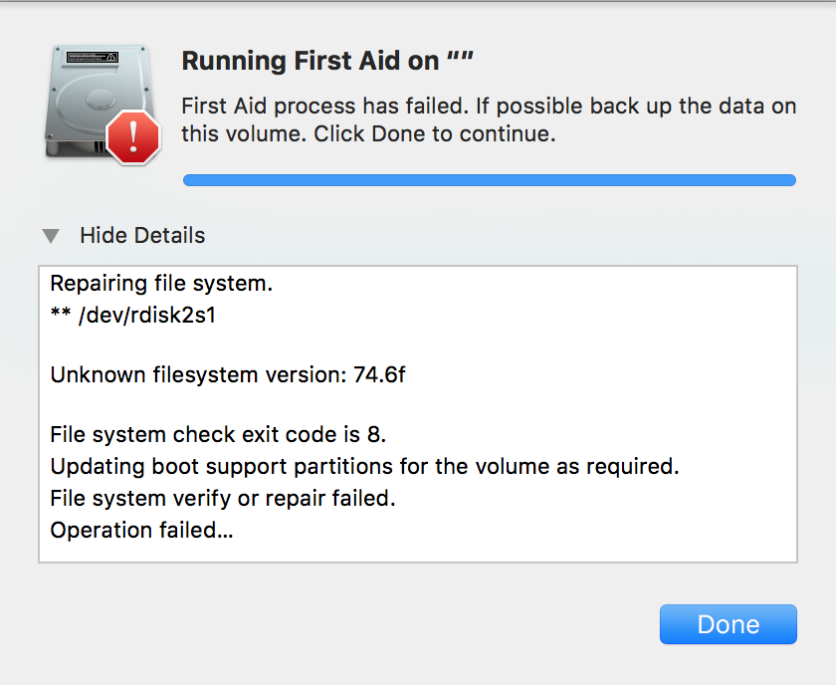Click 'Unknown filesystem version: 74.6f' line
Image resolution: width=836 pixels, height=685 pixels.
point(228,375)
